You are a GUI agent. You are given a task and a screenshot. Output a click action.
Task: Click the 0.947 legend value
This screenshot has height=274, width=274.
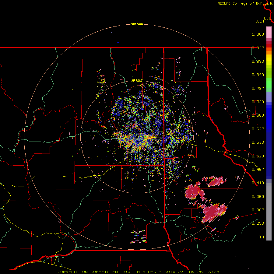point(258,48)
